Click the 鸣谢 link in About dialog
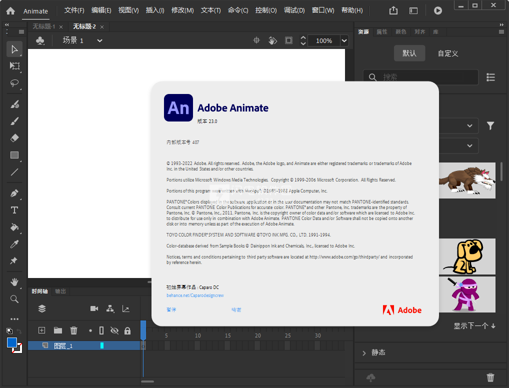 (236, 310)
